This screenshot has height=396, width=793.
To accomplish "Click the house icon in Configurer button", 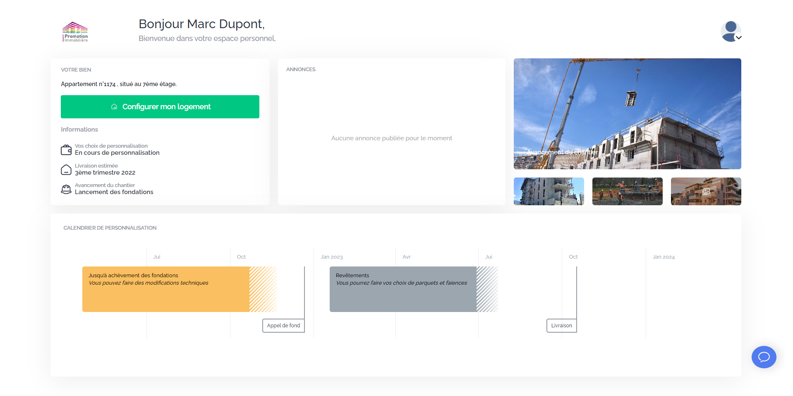I will (x=114, y=107).
